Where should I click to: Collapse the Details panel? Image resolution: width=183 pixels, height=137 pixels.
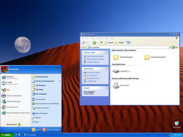click(107, 88)
